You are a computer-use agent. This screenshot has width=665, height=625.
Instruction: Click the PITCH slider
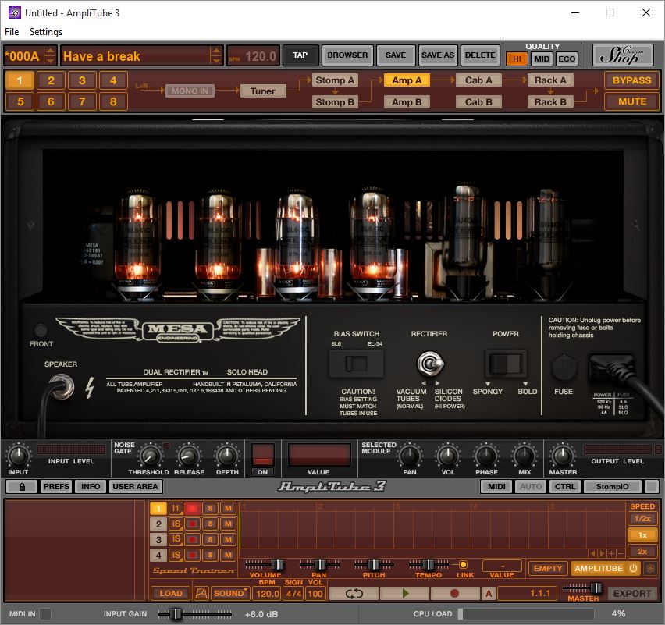pos(374,565)
